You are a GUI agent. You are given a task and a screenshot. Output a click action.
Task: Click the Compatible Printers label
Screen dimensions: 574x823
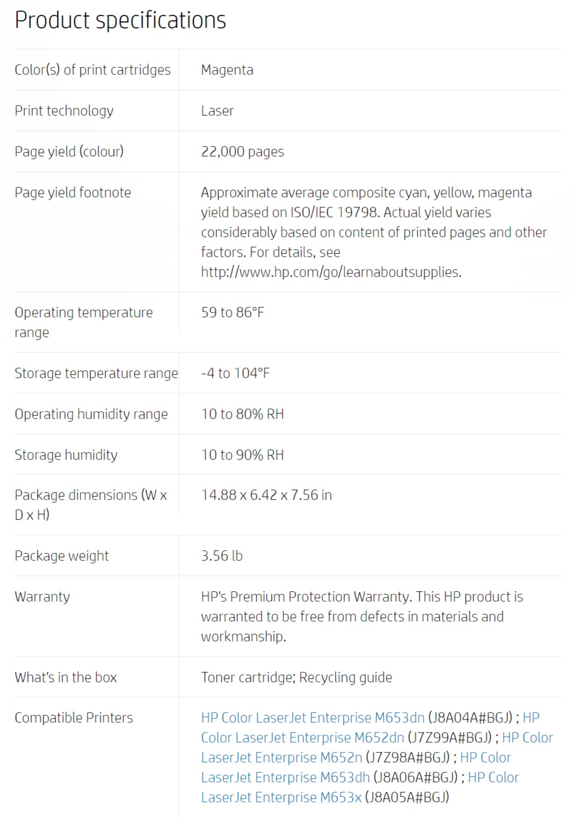click(74, 718)
